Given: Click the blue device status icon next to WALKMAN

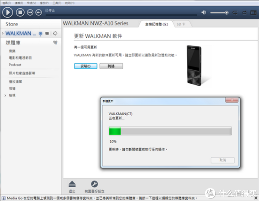Looking at the screenshot, I should pos(40,34).
